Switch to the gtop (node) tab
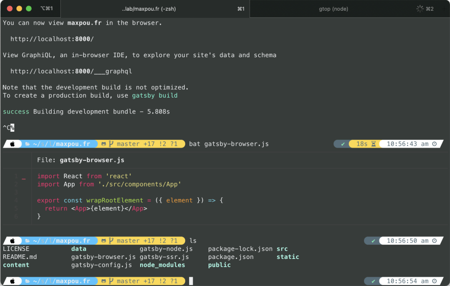This screenshot has width=450, height=286. click(x=349, y=9)
